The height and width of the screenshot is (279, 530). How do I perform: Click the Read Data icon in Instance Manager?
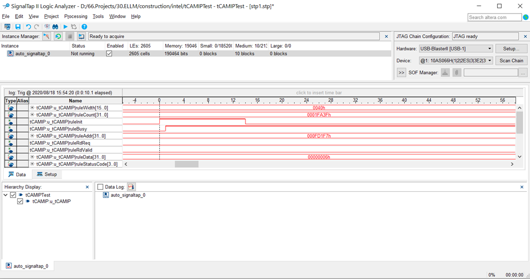(81, 36)
